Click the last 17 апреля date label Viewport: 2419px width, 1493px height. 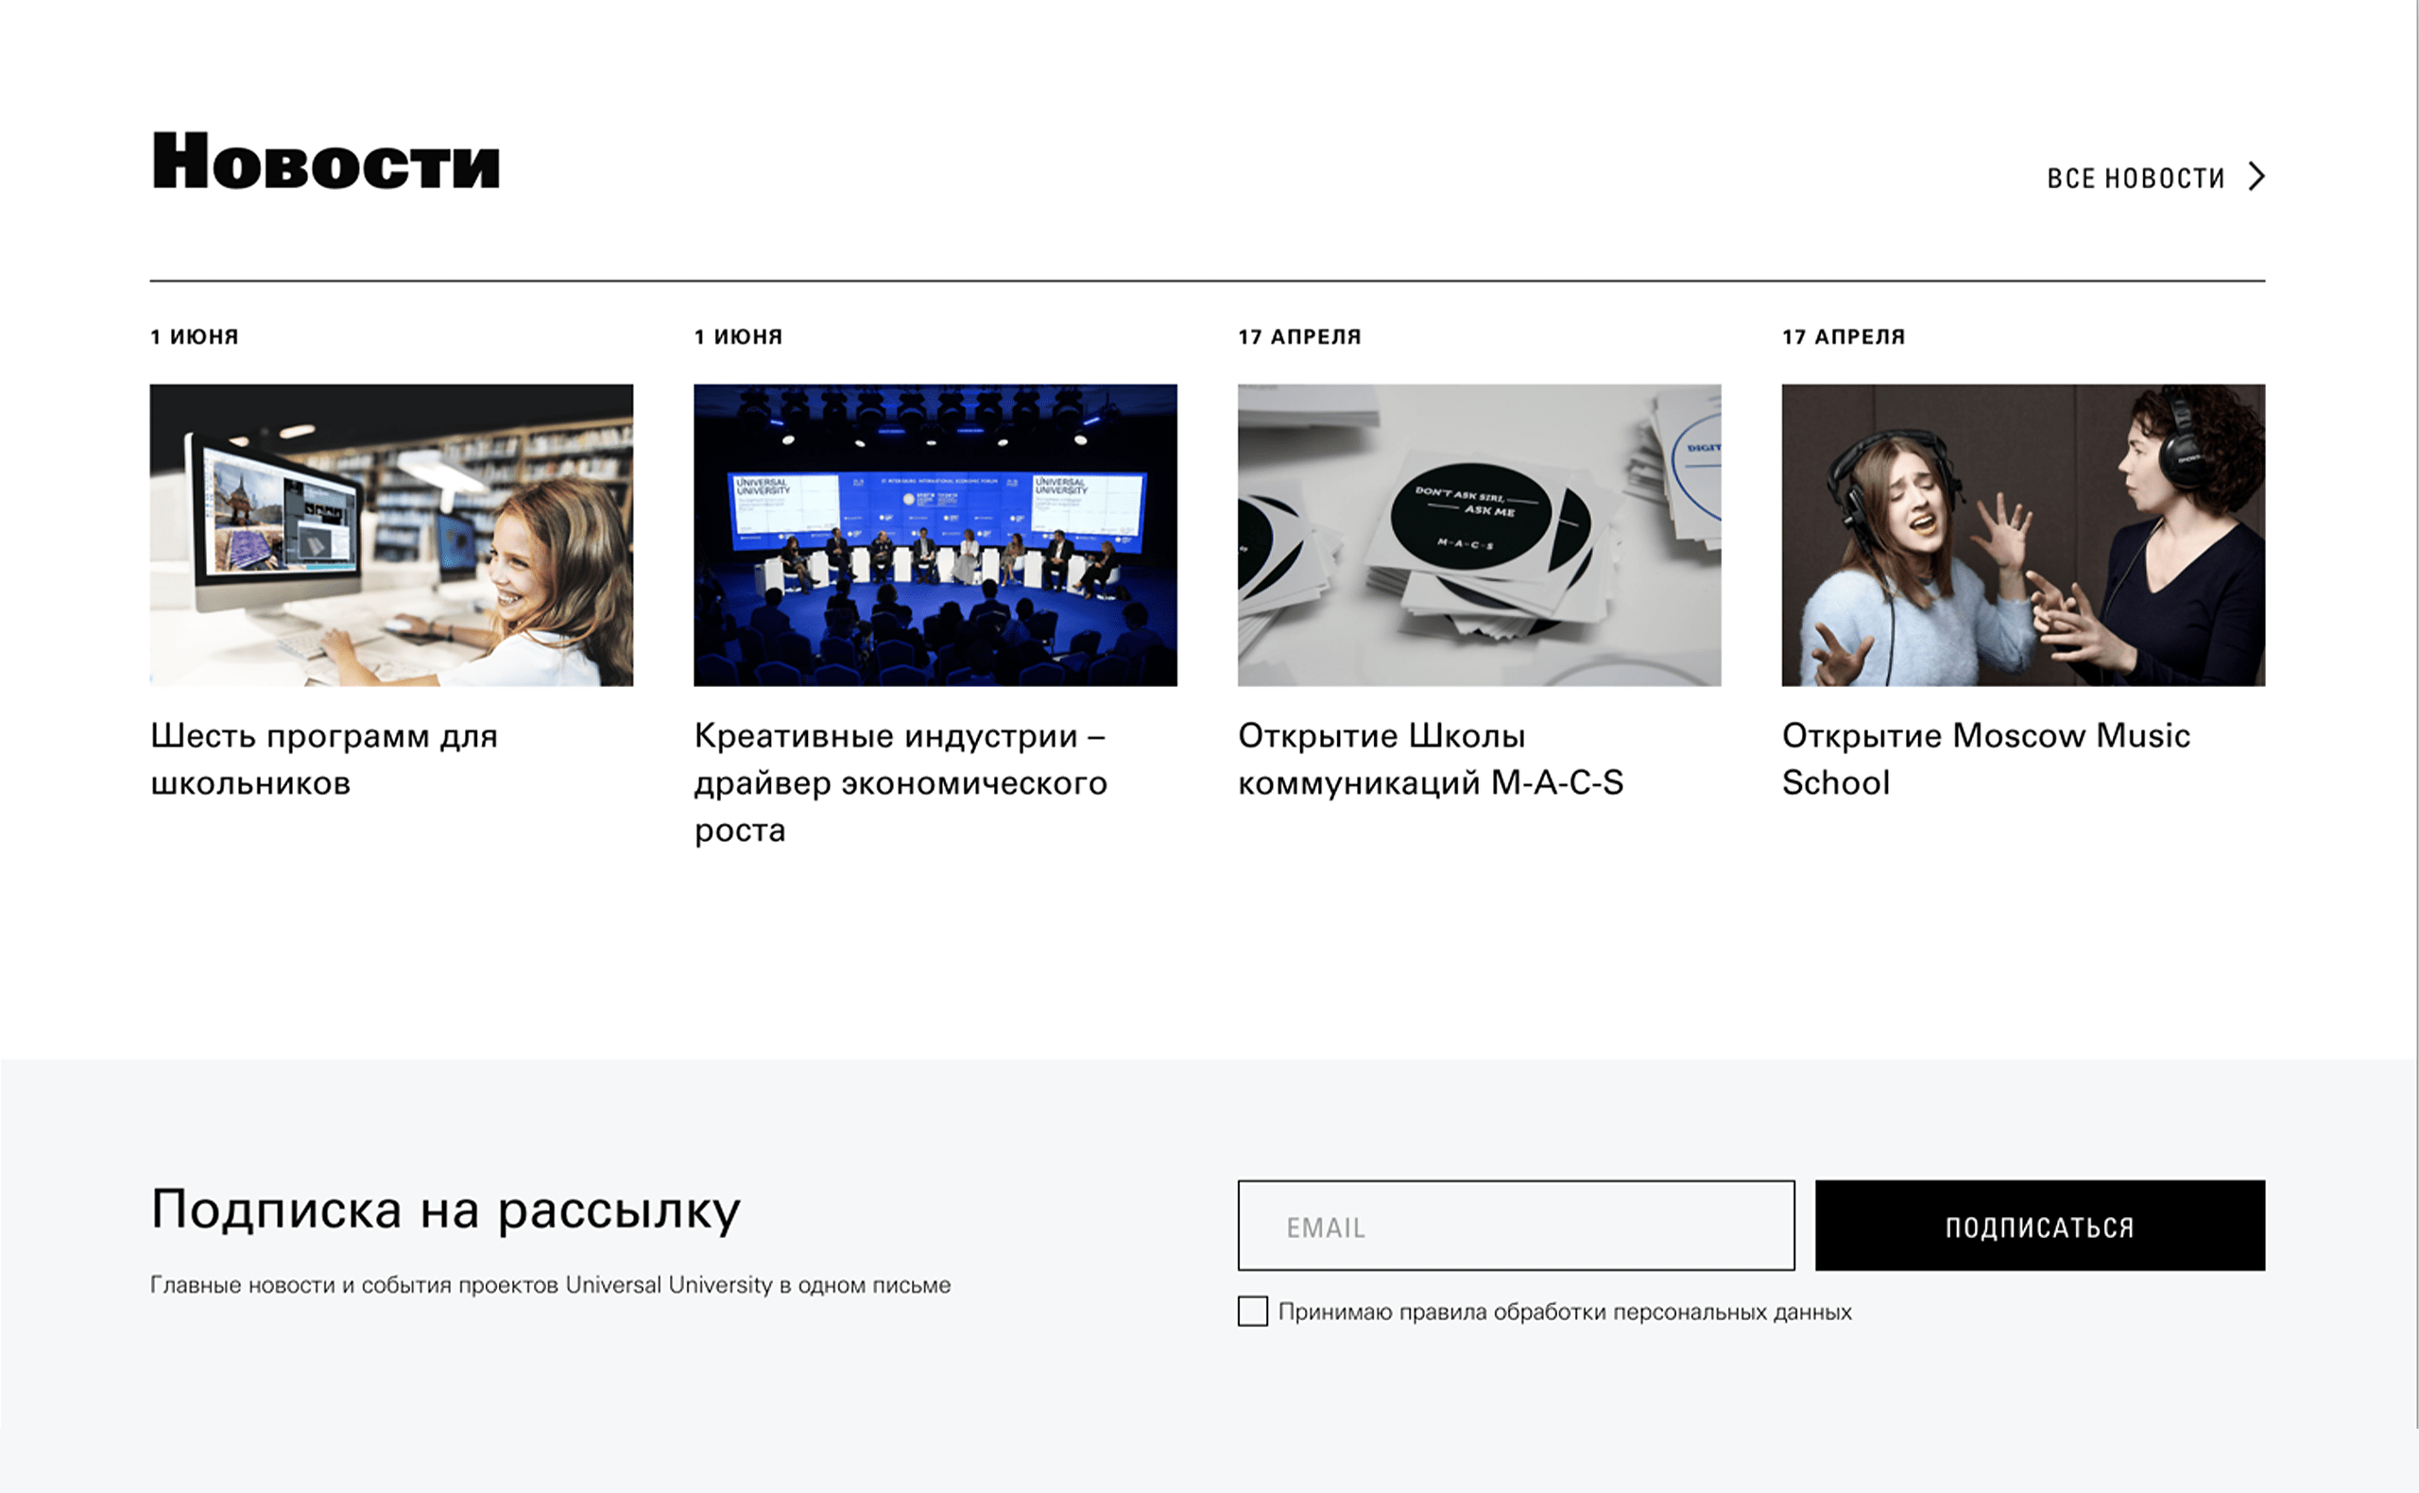tap(1843, 336)
